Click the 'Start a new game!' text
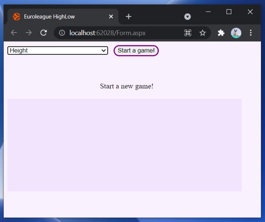265x222 pixels. [127, 86]
